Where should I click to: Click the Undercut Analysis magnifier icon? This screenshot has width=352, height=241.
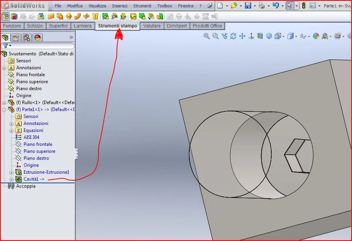pos(114,16)
